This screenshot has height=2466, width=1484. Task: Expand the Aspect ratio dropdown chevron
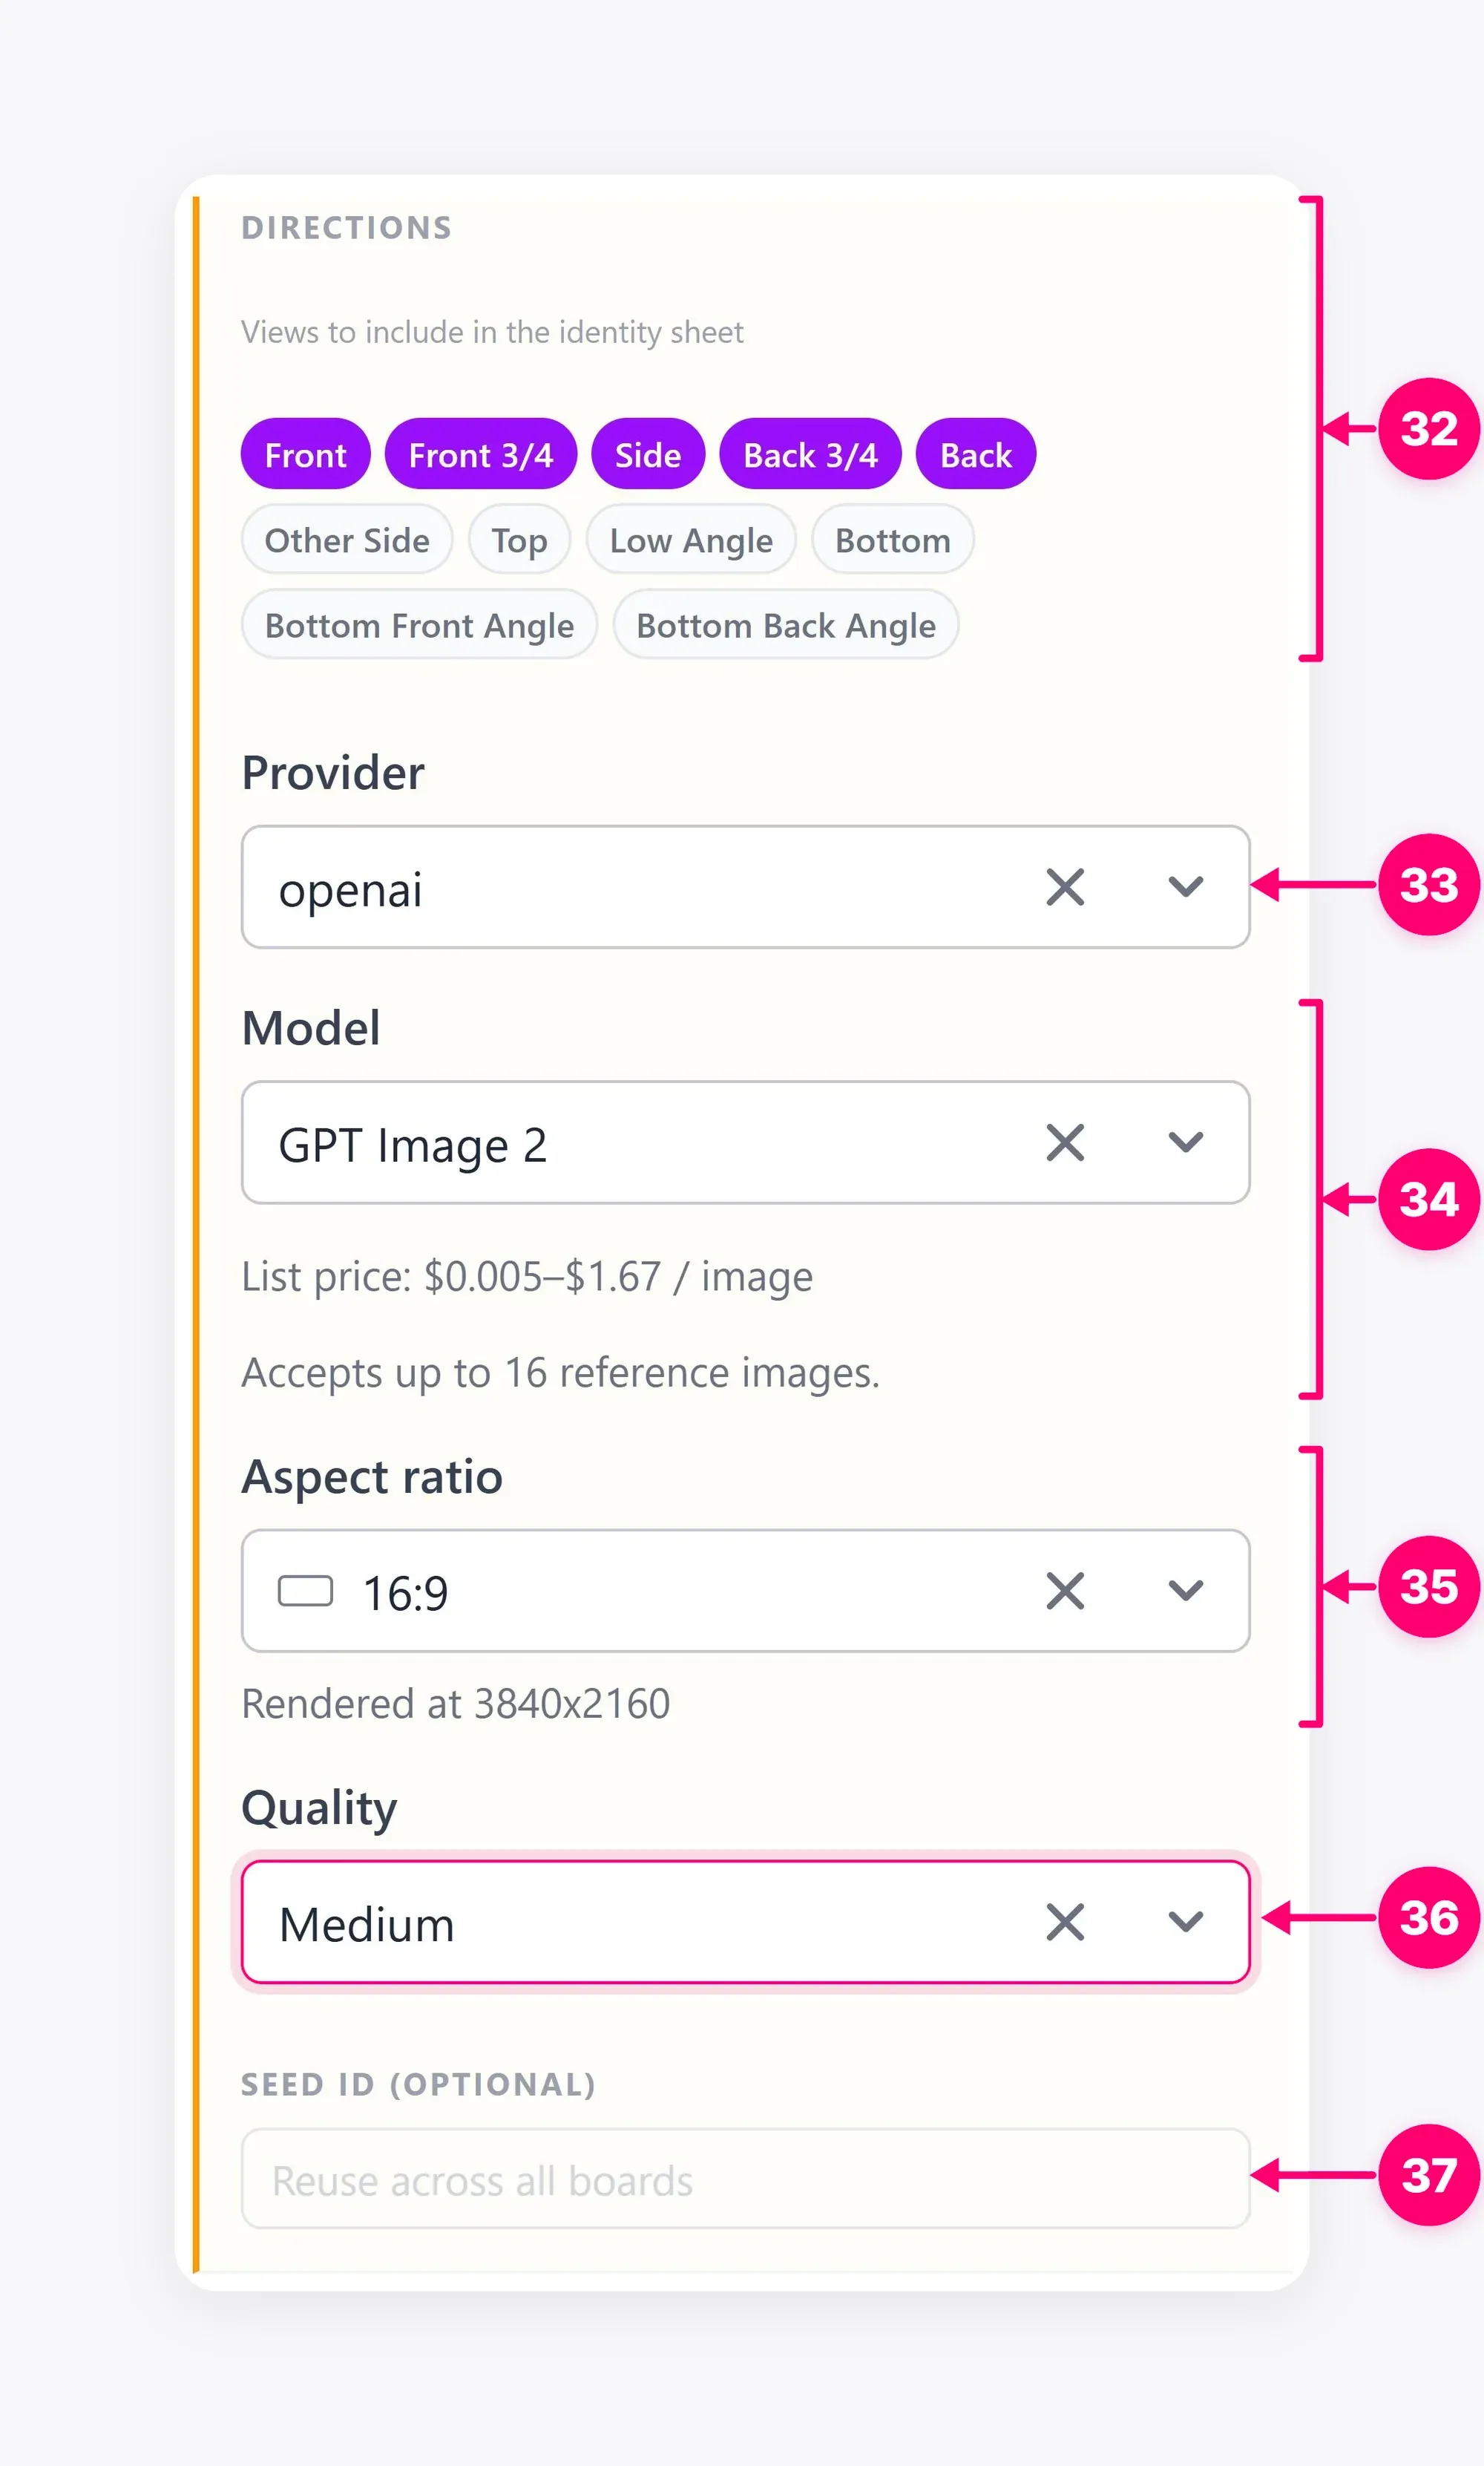pyautogui.click(x=1186, y=1591)
